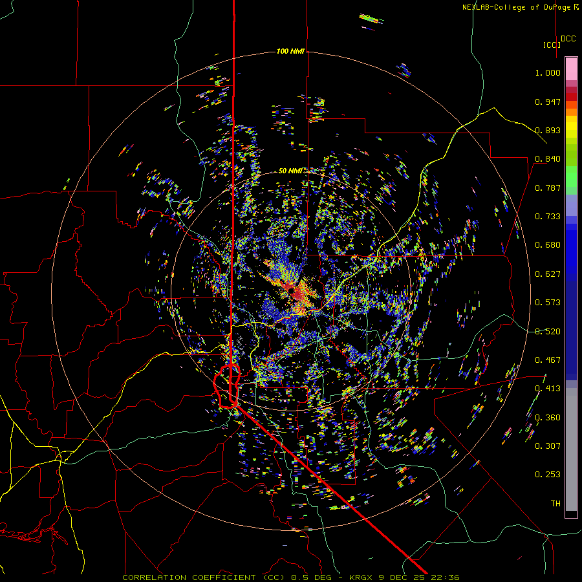Image resolution: width=582 pixels, height=582 pixels.
Task: Select the 0.467 scale value
Action: tap(548, 360)
